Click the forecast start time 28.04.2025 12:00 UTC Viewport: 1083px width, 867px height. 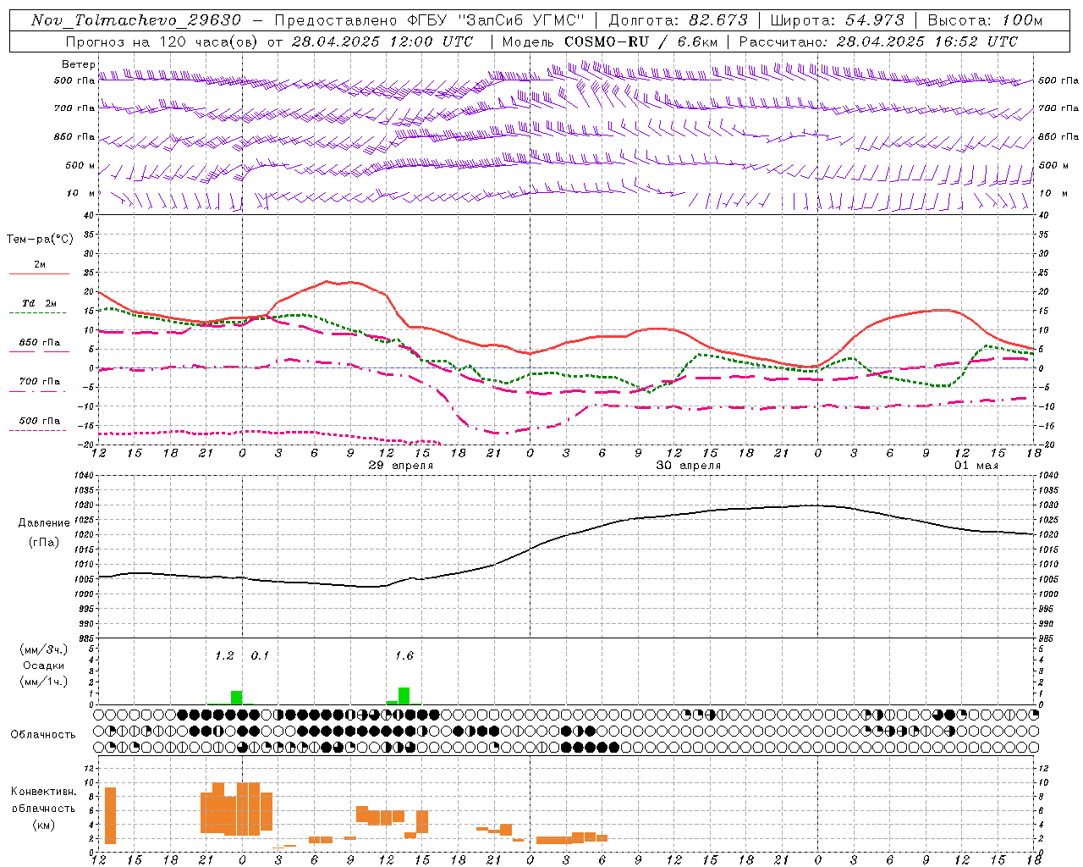(x=382, y=41)
